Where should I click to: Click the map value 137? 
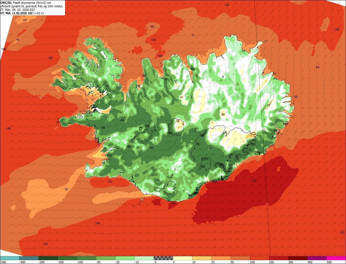[45, 244]
